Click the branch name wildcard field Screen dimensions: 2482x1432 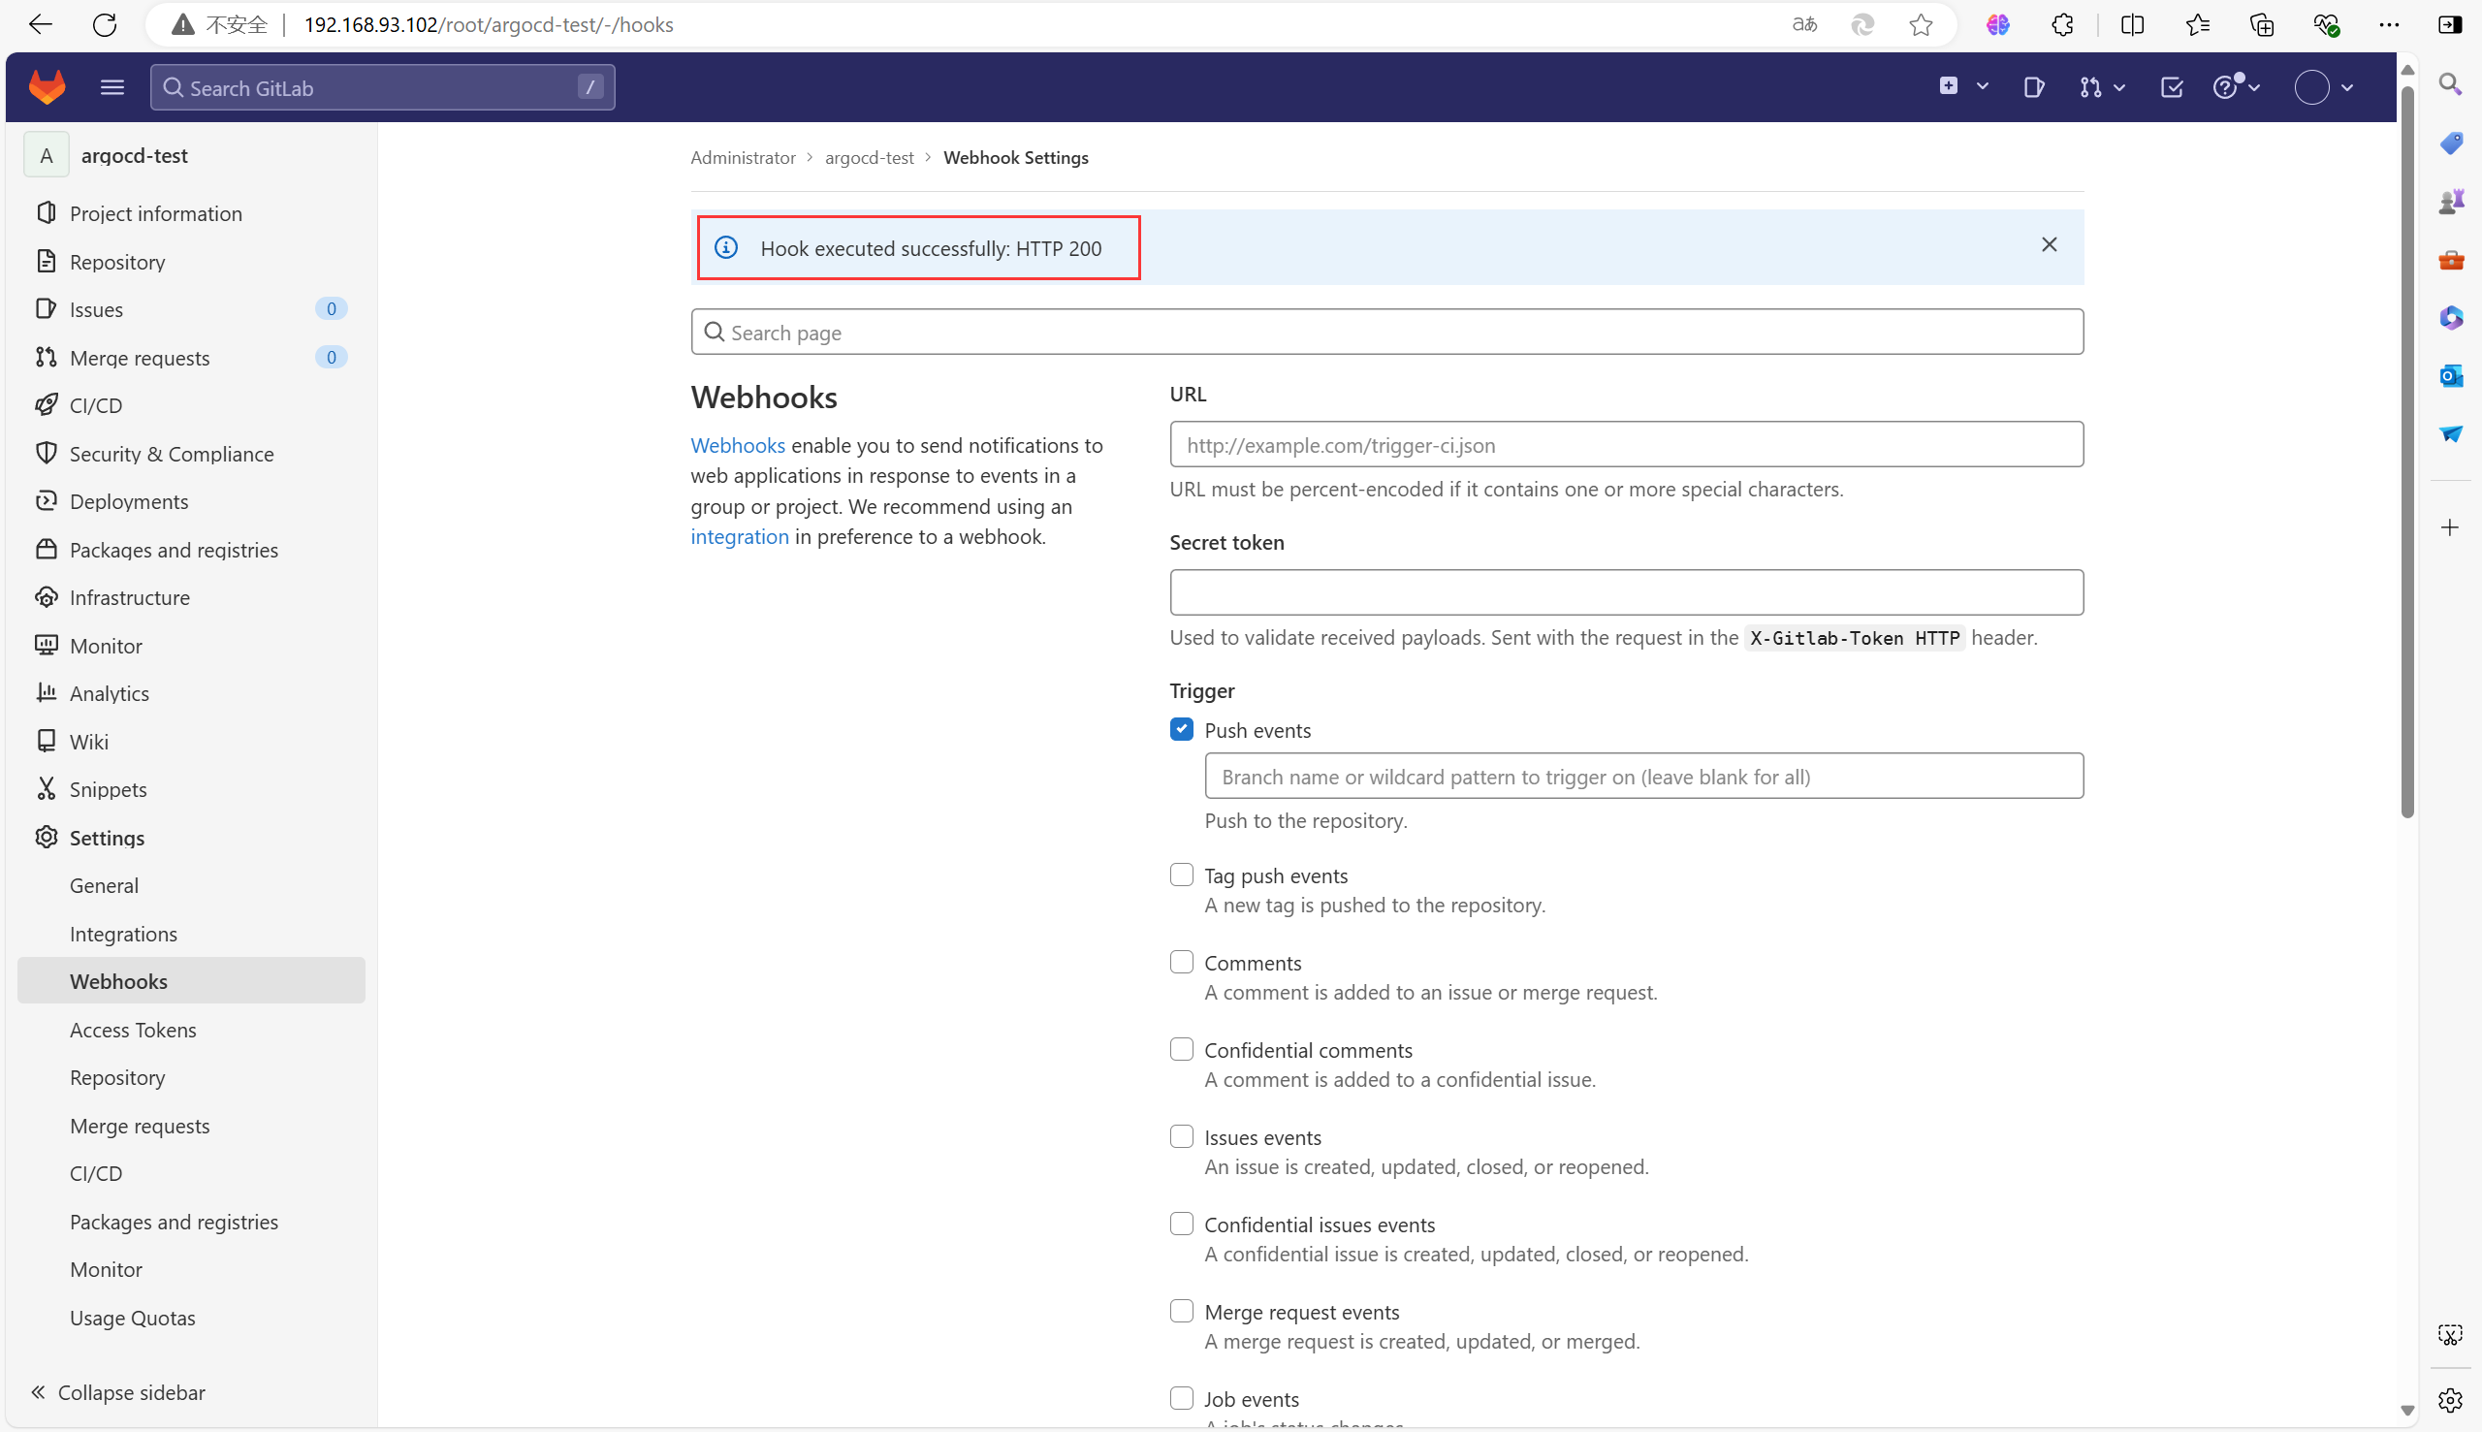pyautogui.click(x=1643, y=776)
